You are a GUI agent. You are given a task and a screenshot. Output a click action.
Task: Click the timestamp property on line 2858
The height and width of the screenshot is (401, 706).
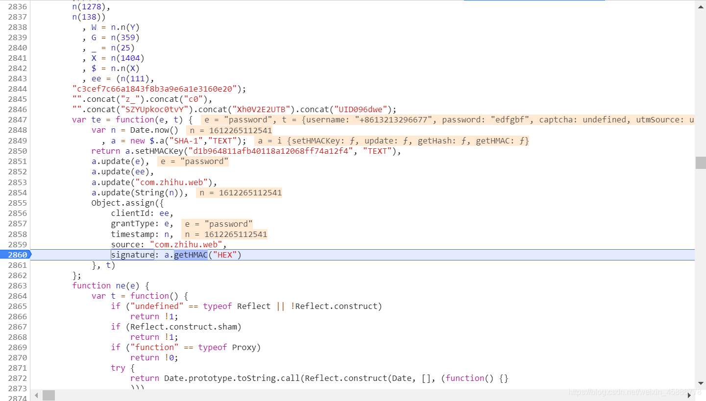click(132, 234)
